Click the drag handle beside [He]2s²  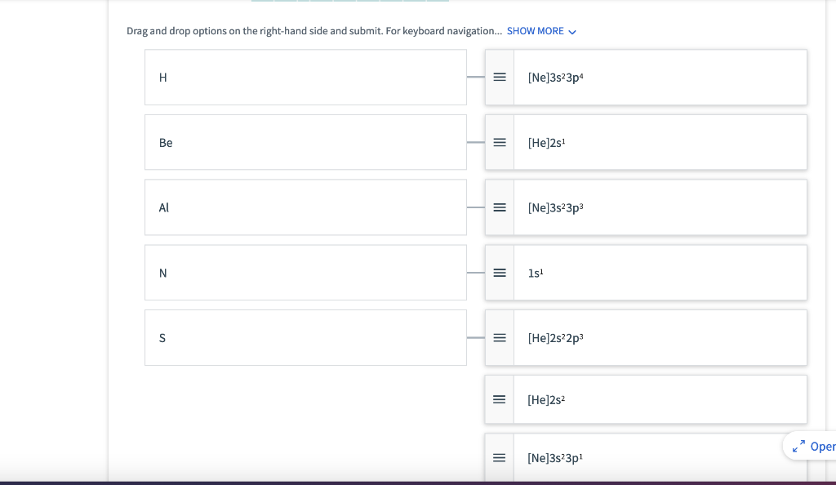click(x=499, y=399)
